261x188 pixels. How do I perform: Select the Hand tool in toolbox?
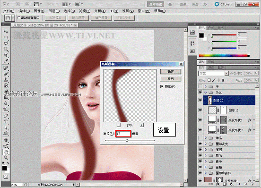[x=6, y=152]
